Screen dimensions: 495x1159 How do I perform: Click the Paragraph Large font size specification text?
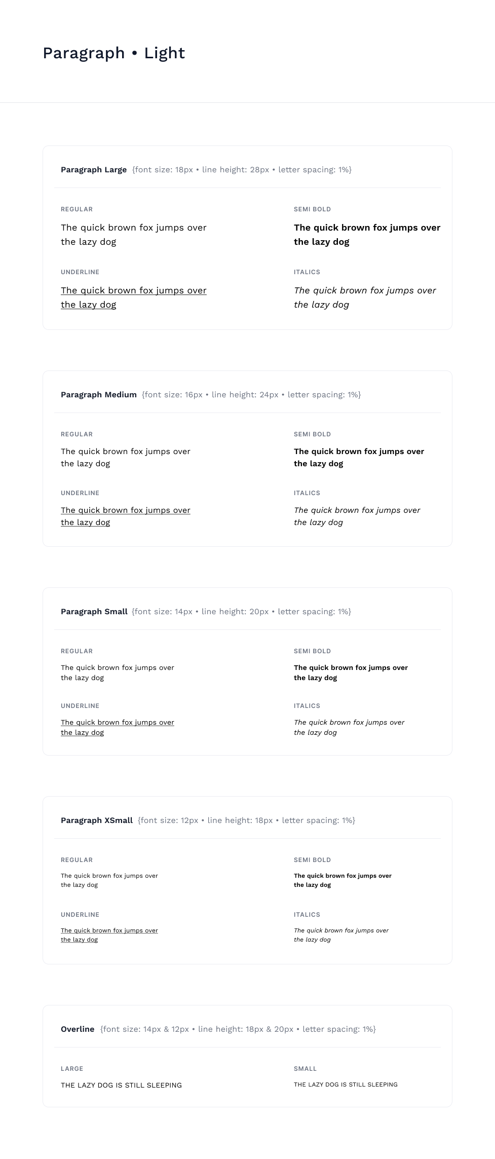(242, 170)
